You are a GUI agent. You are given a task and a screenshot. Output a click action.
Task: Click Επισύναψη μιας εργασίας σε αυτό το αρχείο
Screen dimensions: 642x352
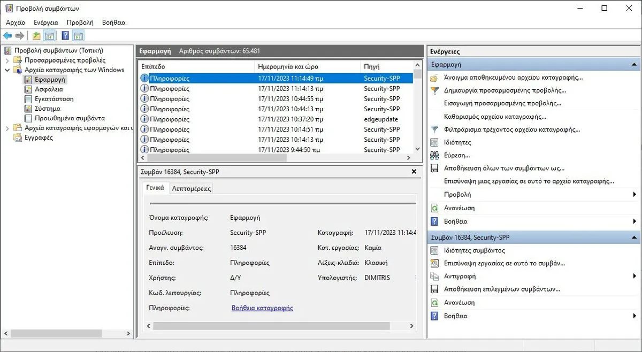(529, 181)
